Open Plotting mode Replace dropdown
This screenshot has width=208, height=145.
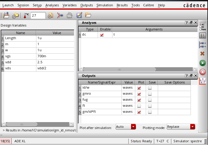click(181, 127)
